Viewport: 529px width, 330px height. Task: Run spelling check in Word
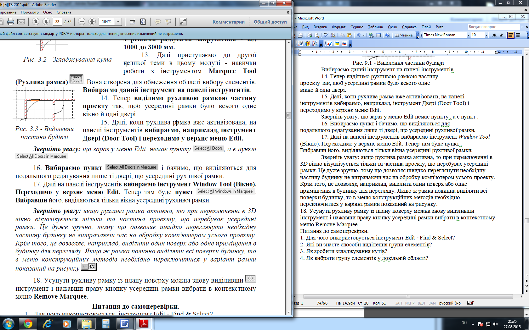pos(326,35)
